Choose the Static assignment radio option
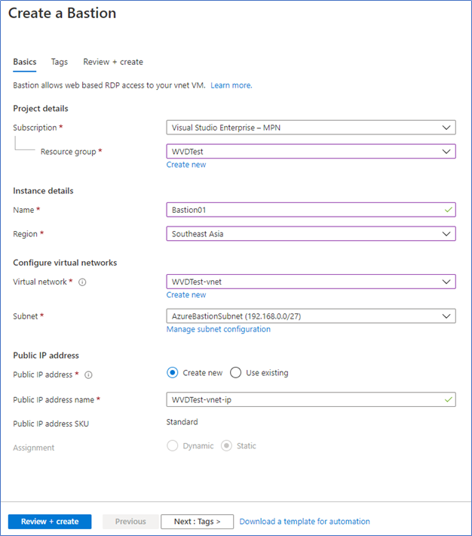The height and width of the screenshot is (536, 472). pyautogui.click(x=226, y=445)
